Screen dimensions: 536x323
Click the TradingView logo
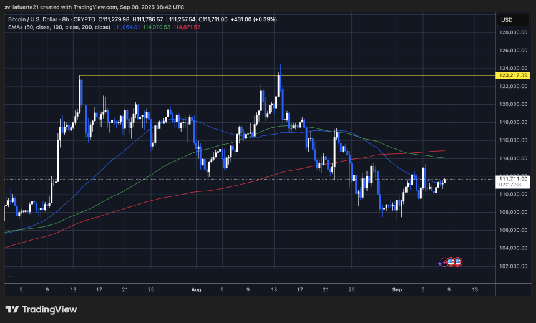tap(12, 309)
